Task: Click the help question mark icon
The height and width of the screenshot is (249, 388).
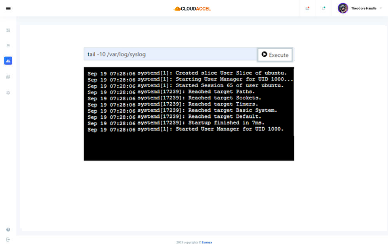Action: (x=8, y=230)
